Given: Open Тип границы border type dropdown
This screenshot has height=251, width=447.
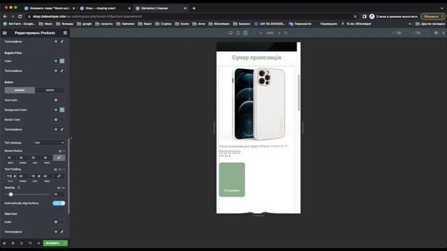Looking at the screenshot, I should tap(50, 142).
